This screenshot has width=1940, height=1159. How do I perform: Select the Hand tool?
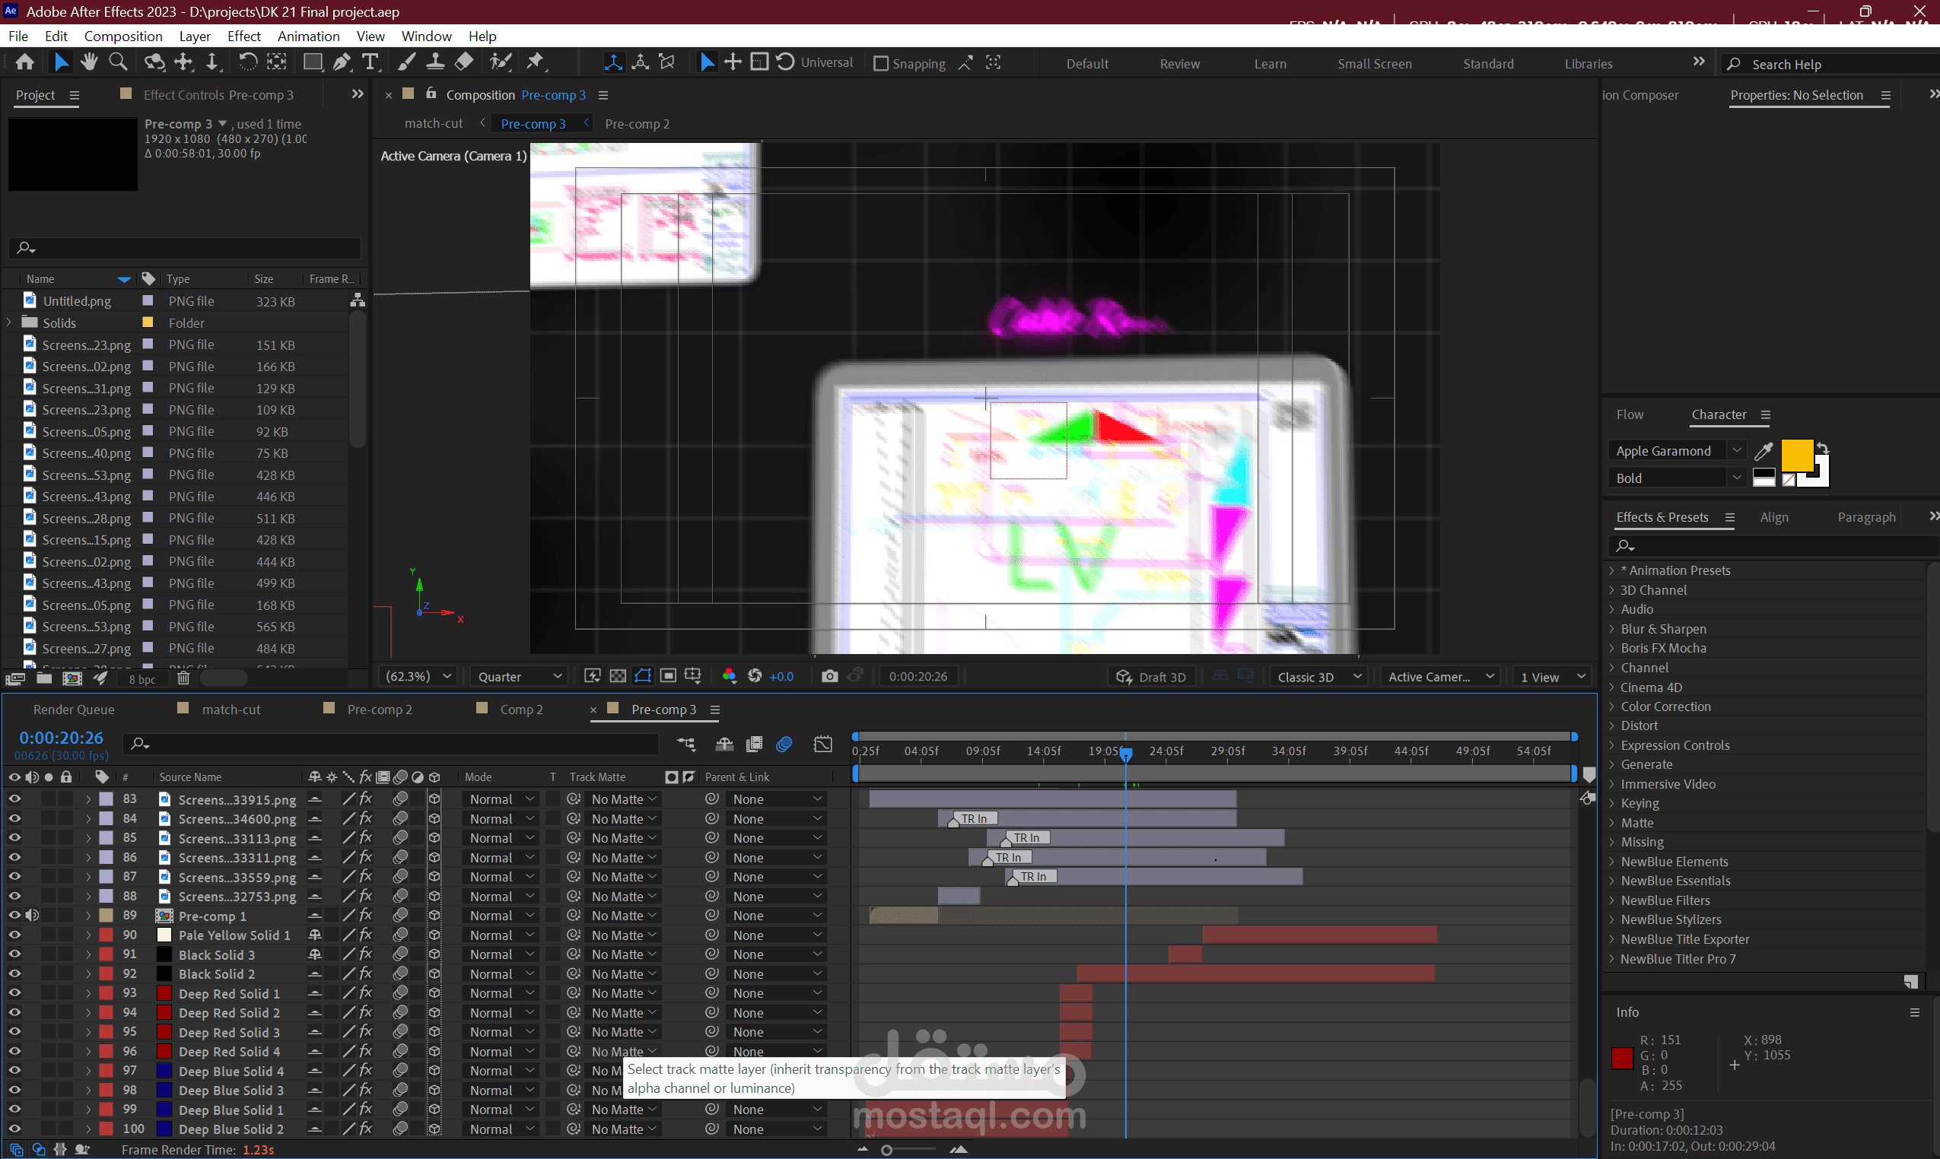coord(89,62)
